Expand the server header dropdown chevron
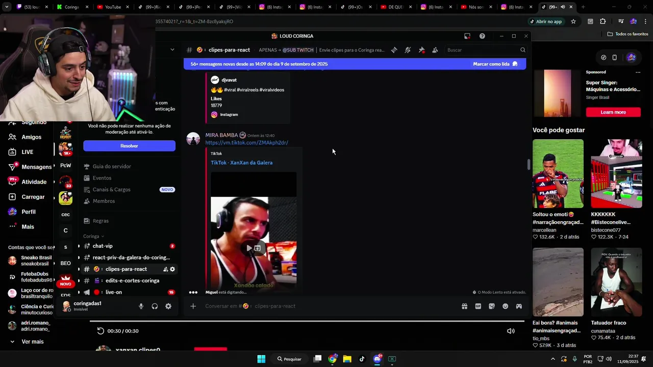Viewport: 653px width, 367px height. tap(172, 50)
